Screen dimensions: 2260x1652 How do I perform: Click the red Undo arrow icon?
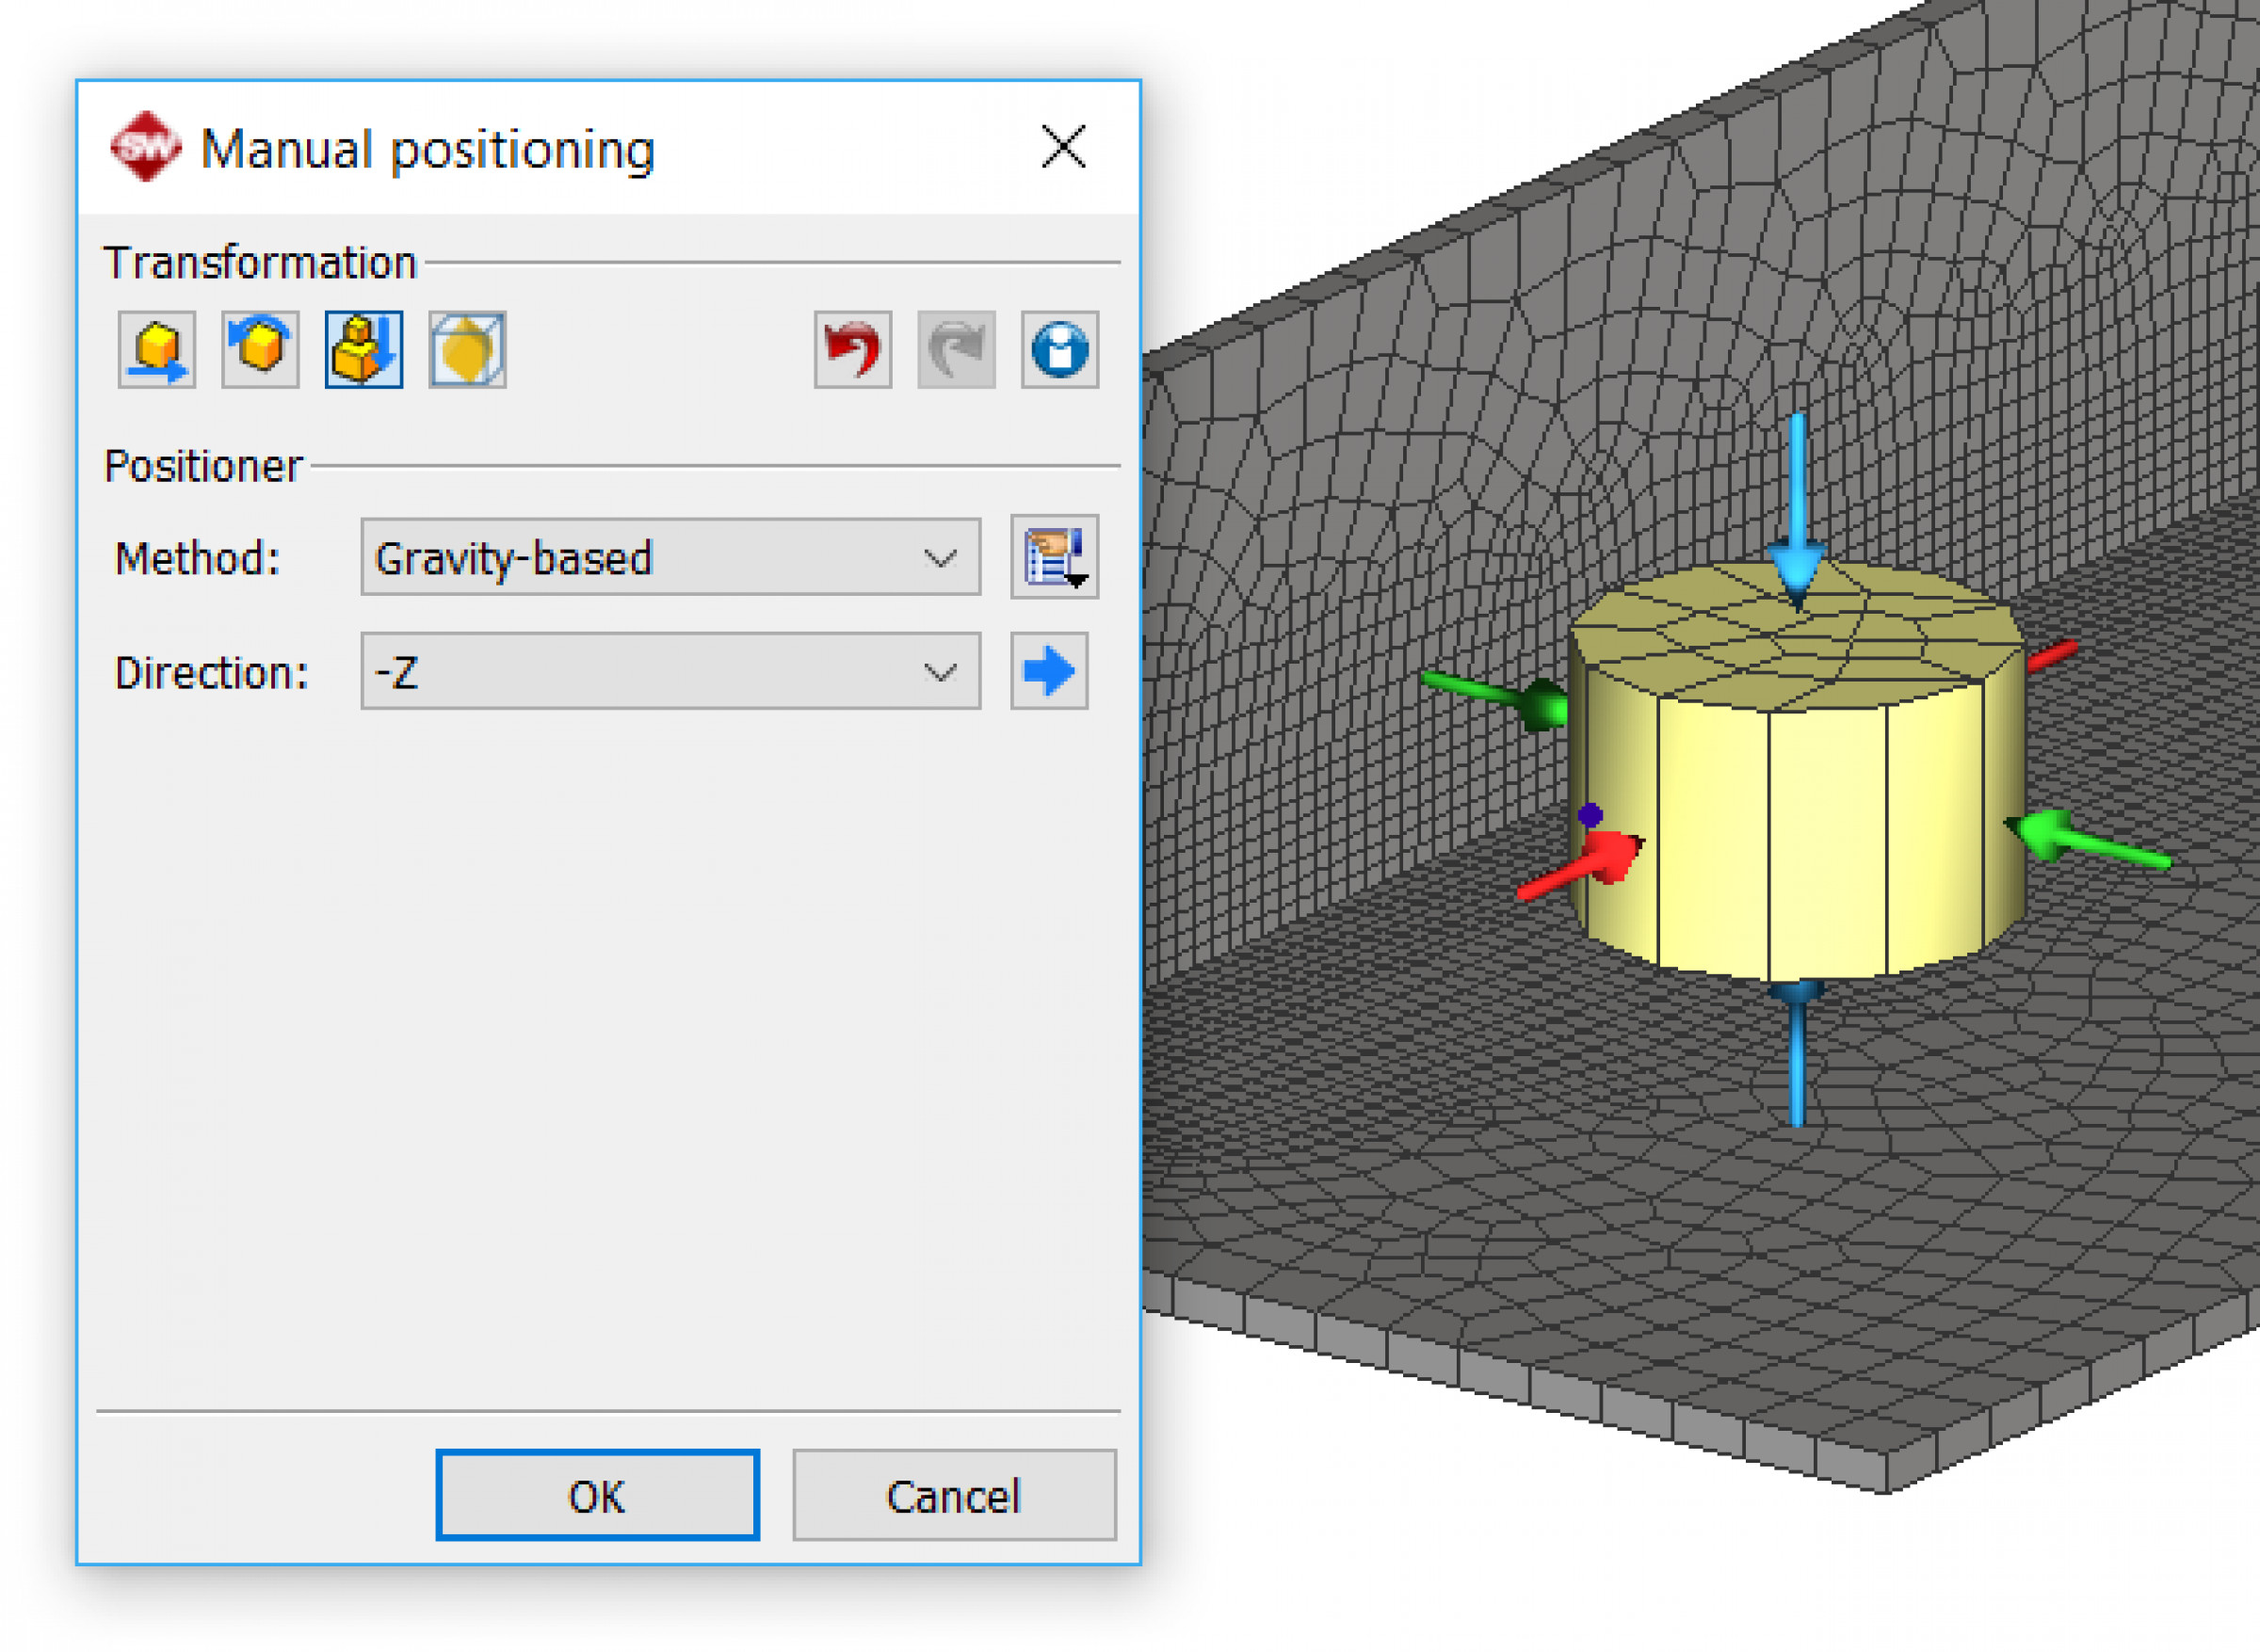[x=852, y=350]
